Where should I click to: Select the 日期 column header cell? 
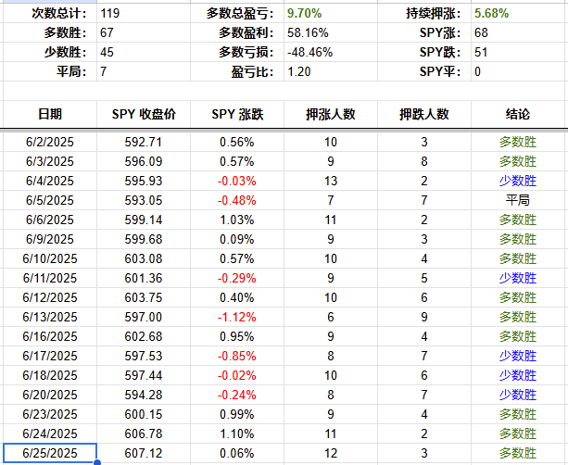pyautogui.click(x=50, y=114)
